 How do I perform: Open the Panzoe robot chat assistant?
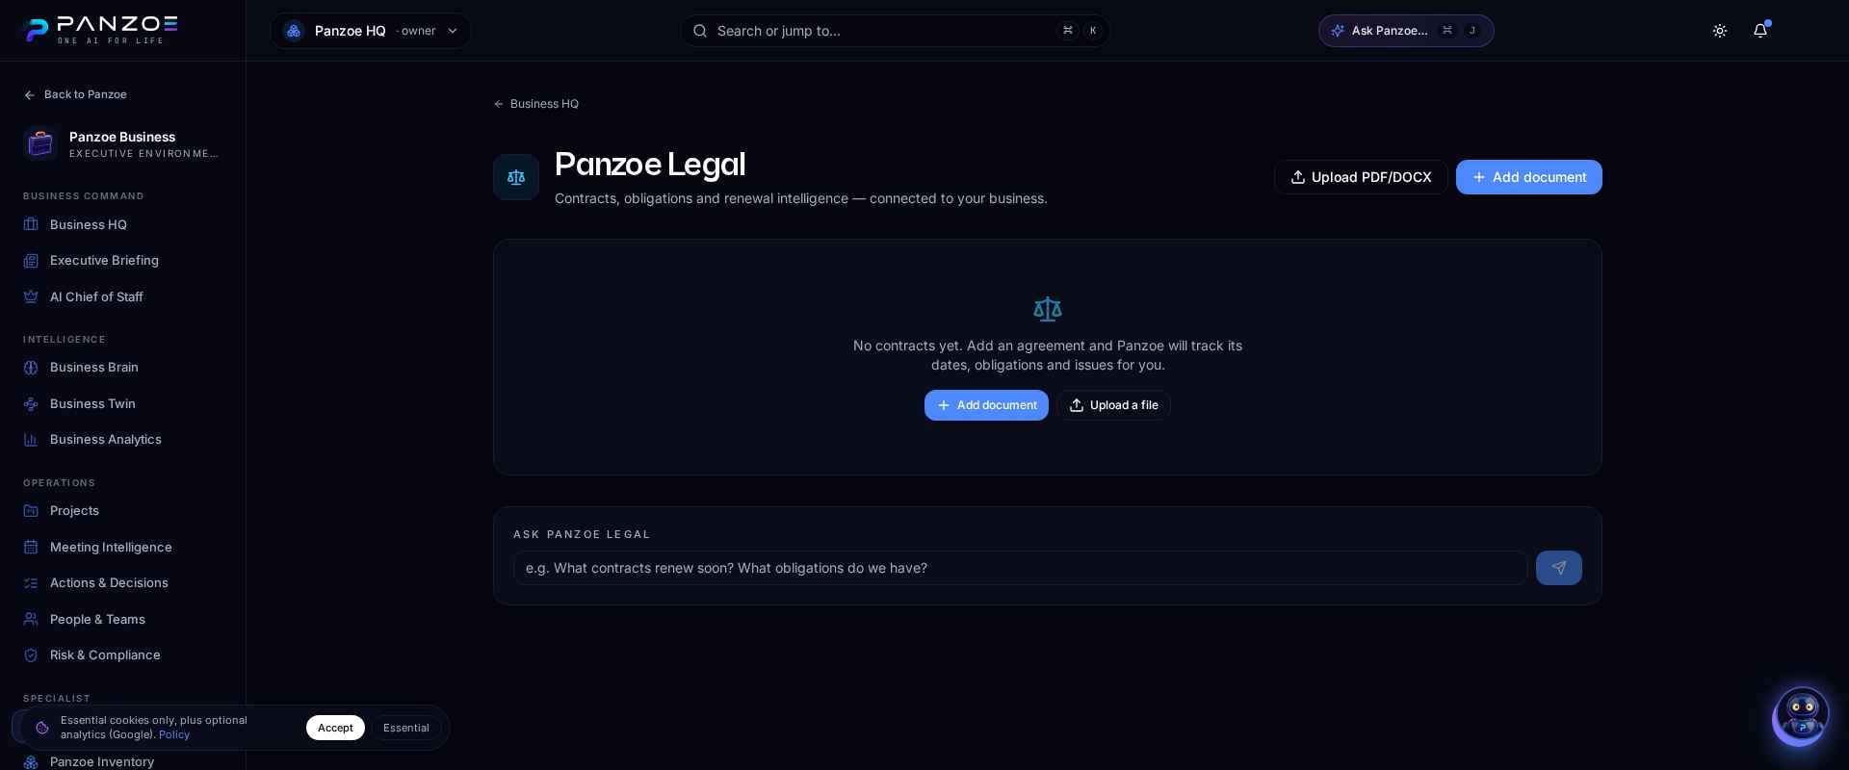(1800, 716)
